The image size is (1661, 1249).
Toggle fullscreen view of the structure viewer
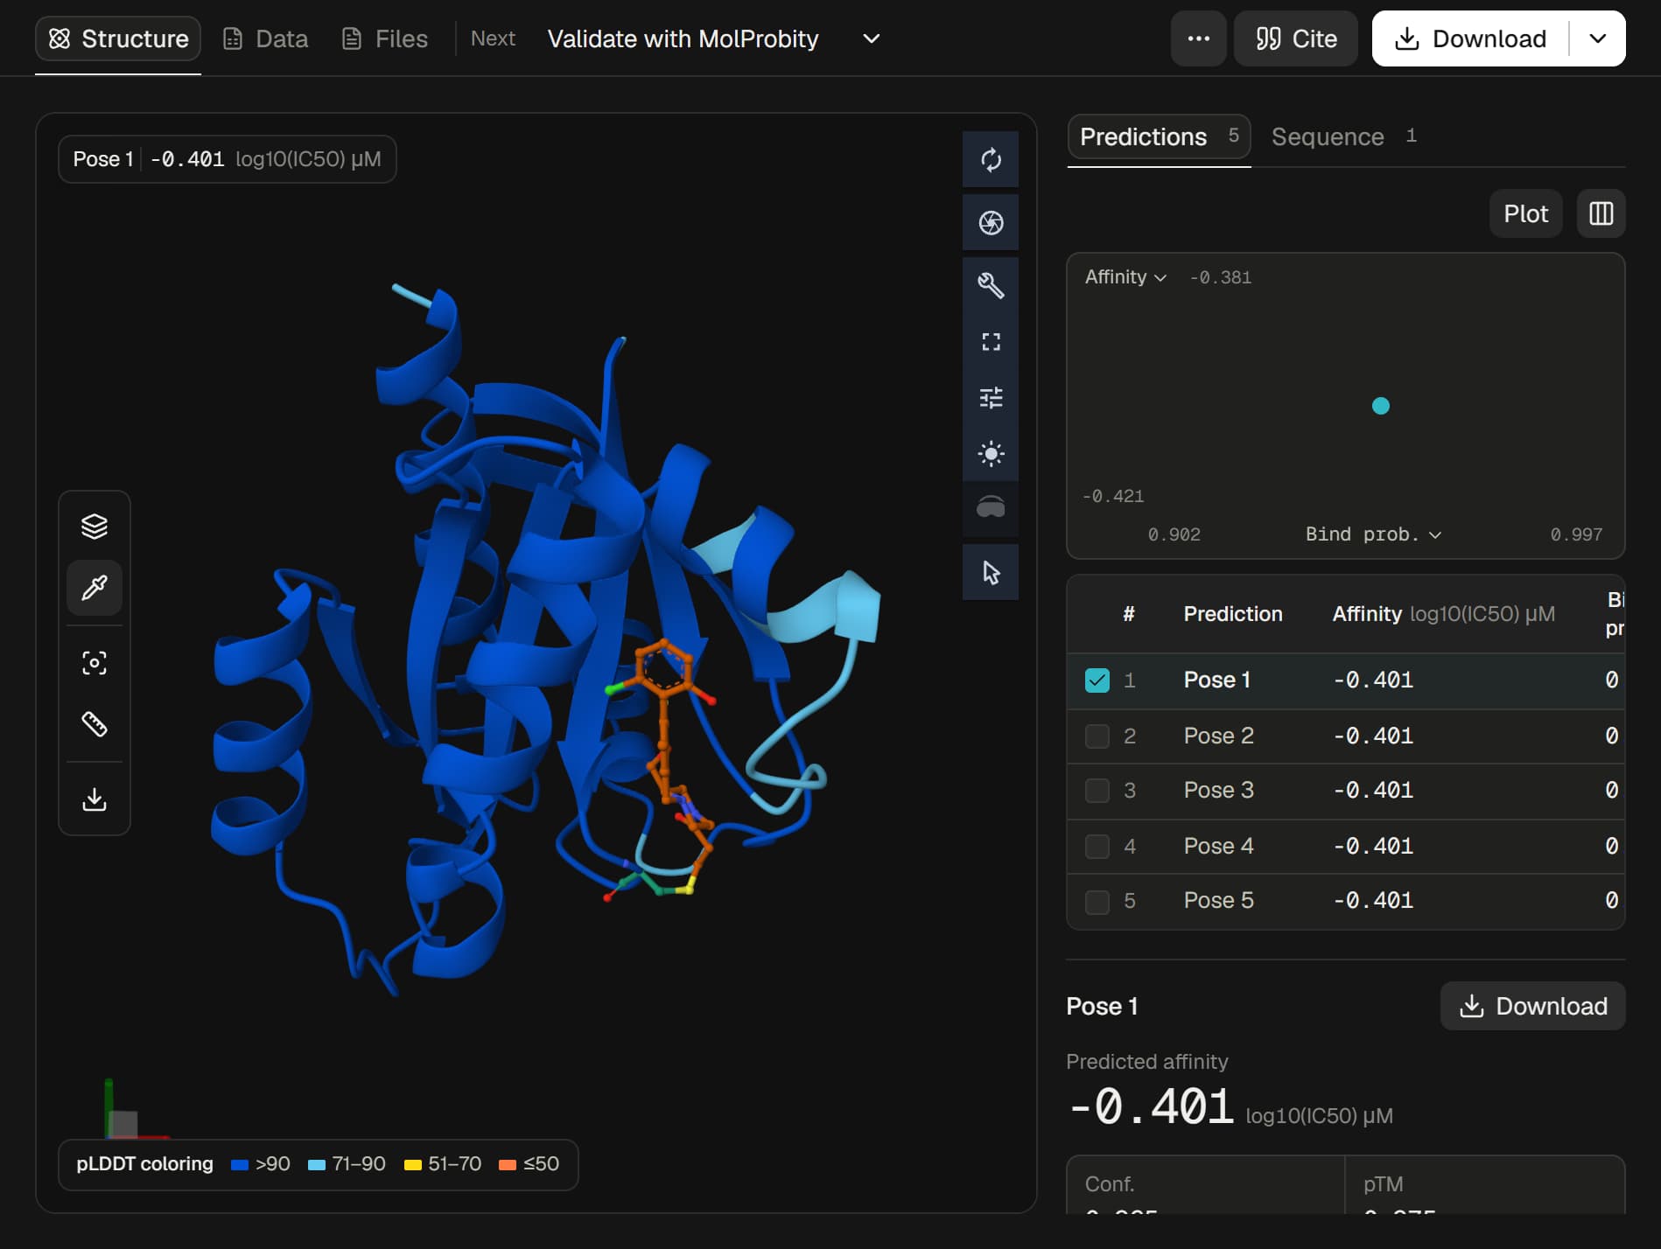[991, 341]
